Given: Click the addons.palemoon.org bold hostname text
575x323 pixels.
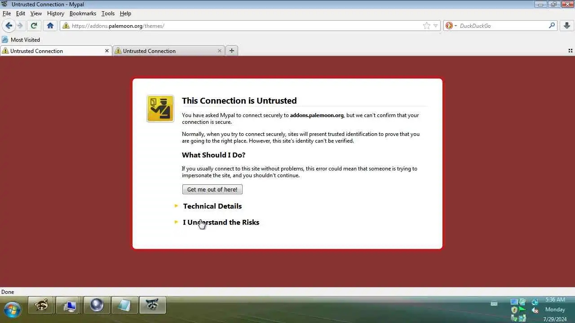Looking at the screenshot, I should (317, 115).
